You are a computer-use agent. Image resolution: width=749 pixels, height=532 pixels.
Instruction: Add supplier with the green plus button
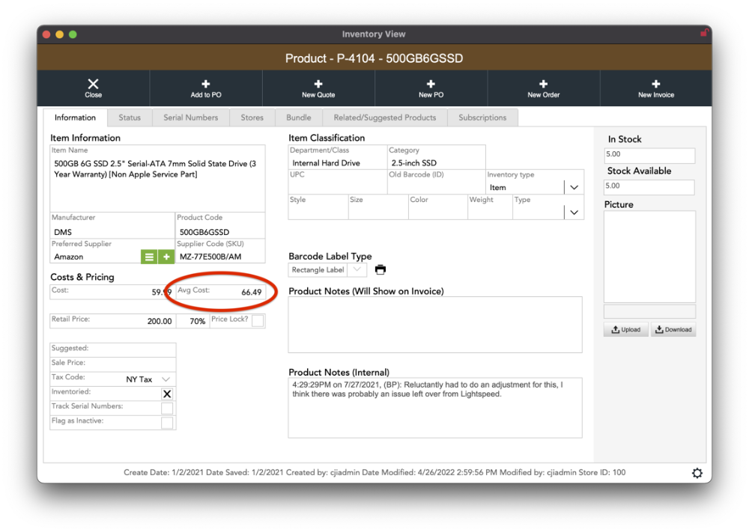point(166,257)
